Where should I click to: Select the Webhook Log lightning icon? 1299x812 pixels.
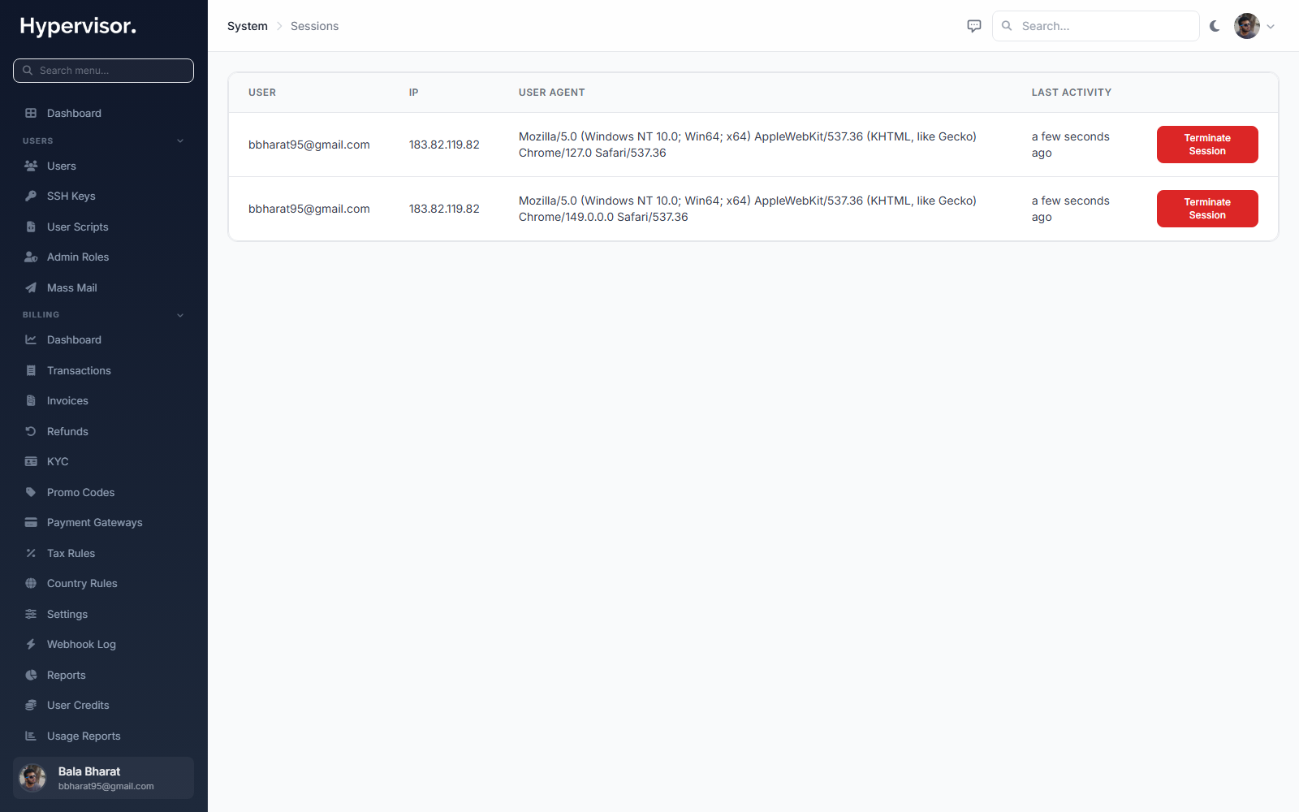click(31, 644)
